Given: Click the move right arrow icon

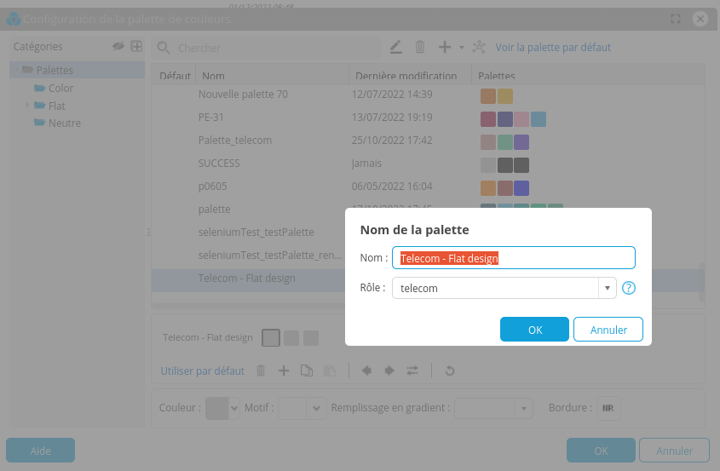Looking at the screenshot, I should point(389,370).
